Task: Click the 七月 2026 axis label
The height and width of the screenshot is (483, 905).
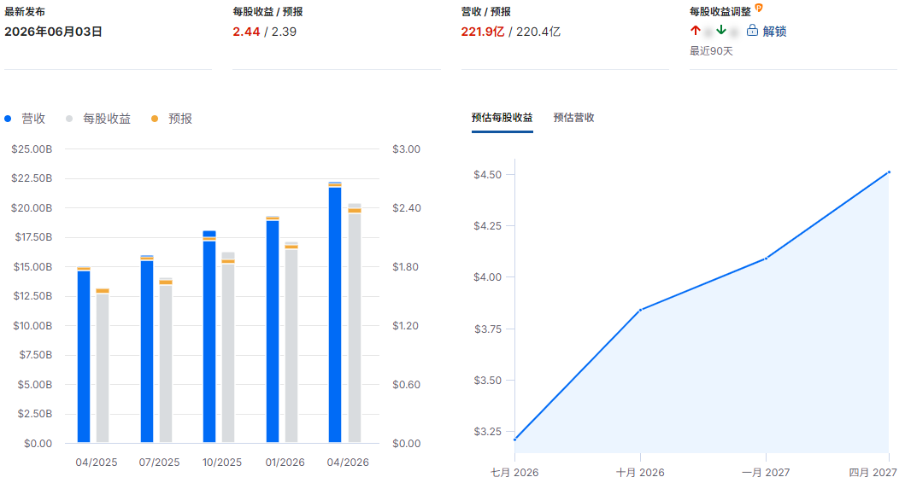Action: (514, 473)
